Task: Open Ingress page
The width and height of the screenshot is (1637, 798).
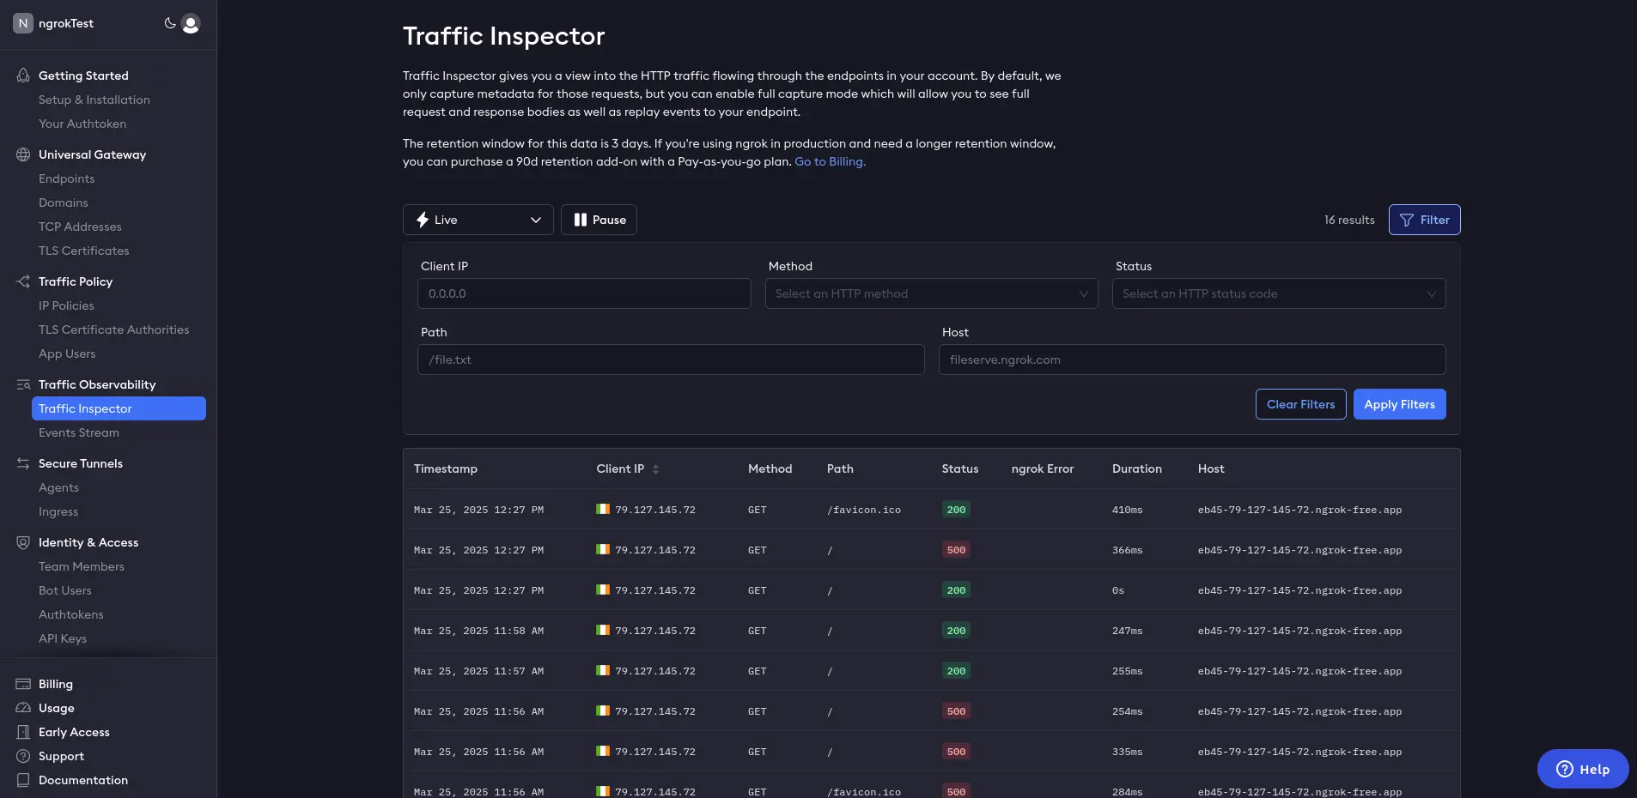Action: [x=58, y=511]
